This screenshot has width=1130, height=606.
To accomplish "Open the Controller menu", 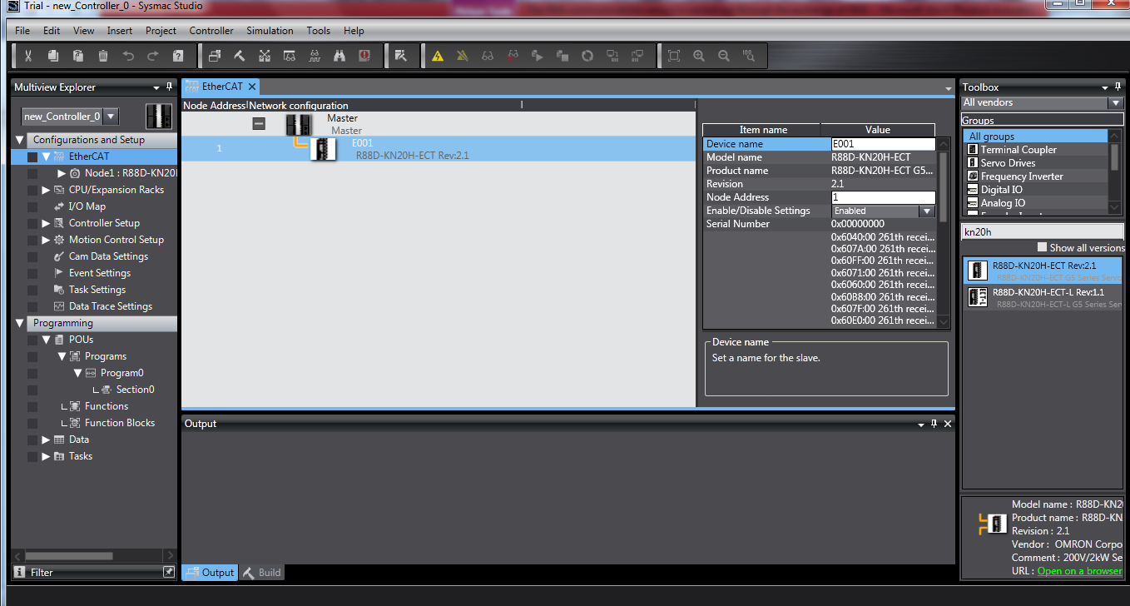I will pos(211,31).
